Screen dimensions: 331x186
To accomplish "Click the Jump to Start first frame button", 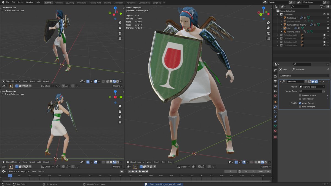I will [x=129, y=171].
